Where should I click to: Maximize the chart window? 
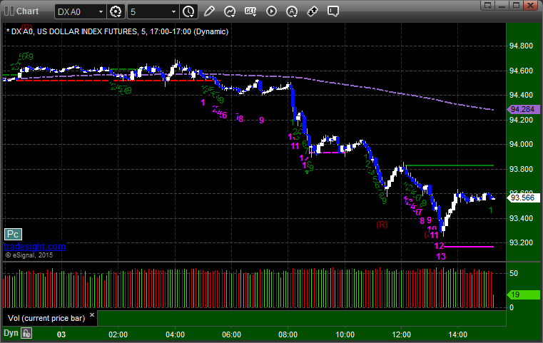pyautogui.click(x=517, y=5)
